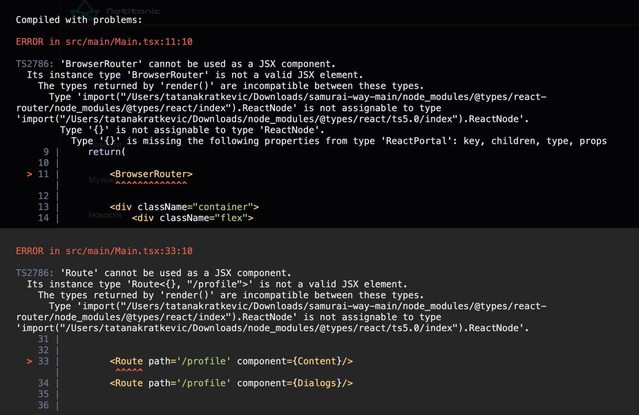Click "'Route' cannot be used as a JSX component"
Image resolution: width=639 pixels, height=415 pixels.
point(175,273)
